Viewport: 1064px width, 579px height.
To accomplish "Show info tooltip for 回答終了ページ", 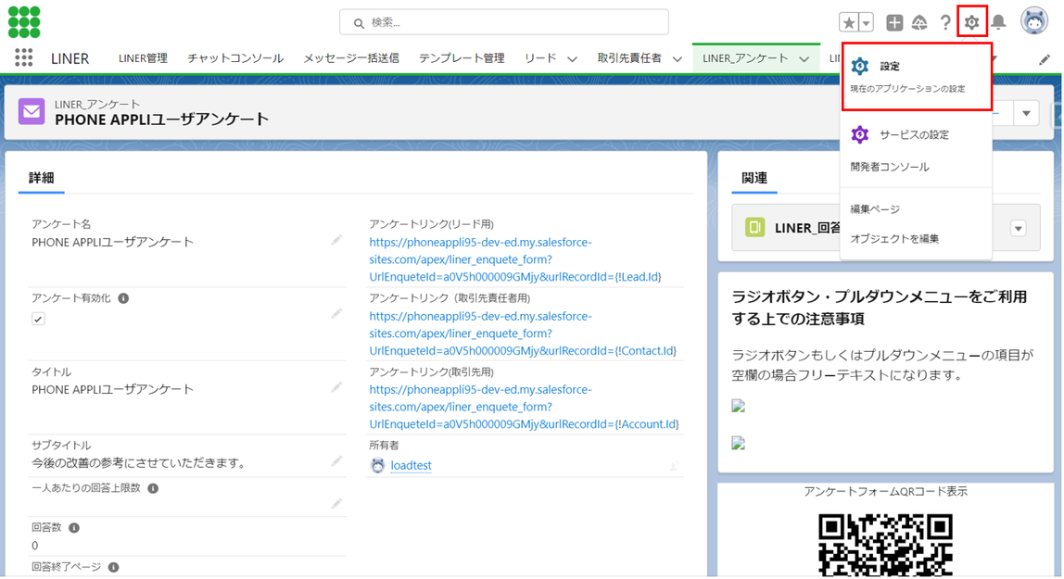I will click(x=113, y=567).
